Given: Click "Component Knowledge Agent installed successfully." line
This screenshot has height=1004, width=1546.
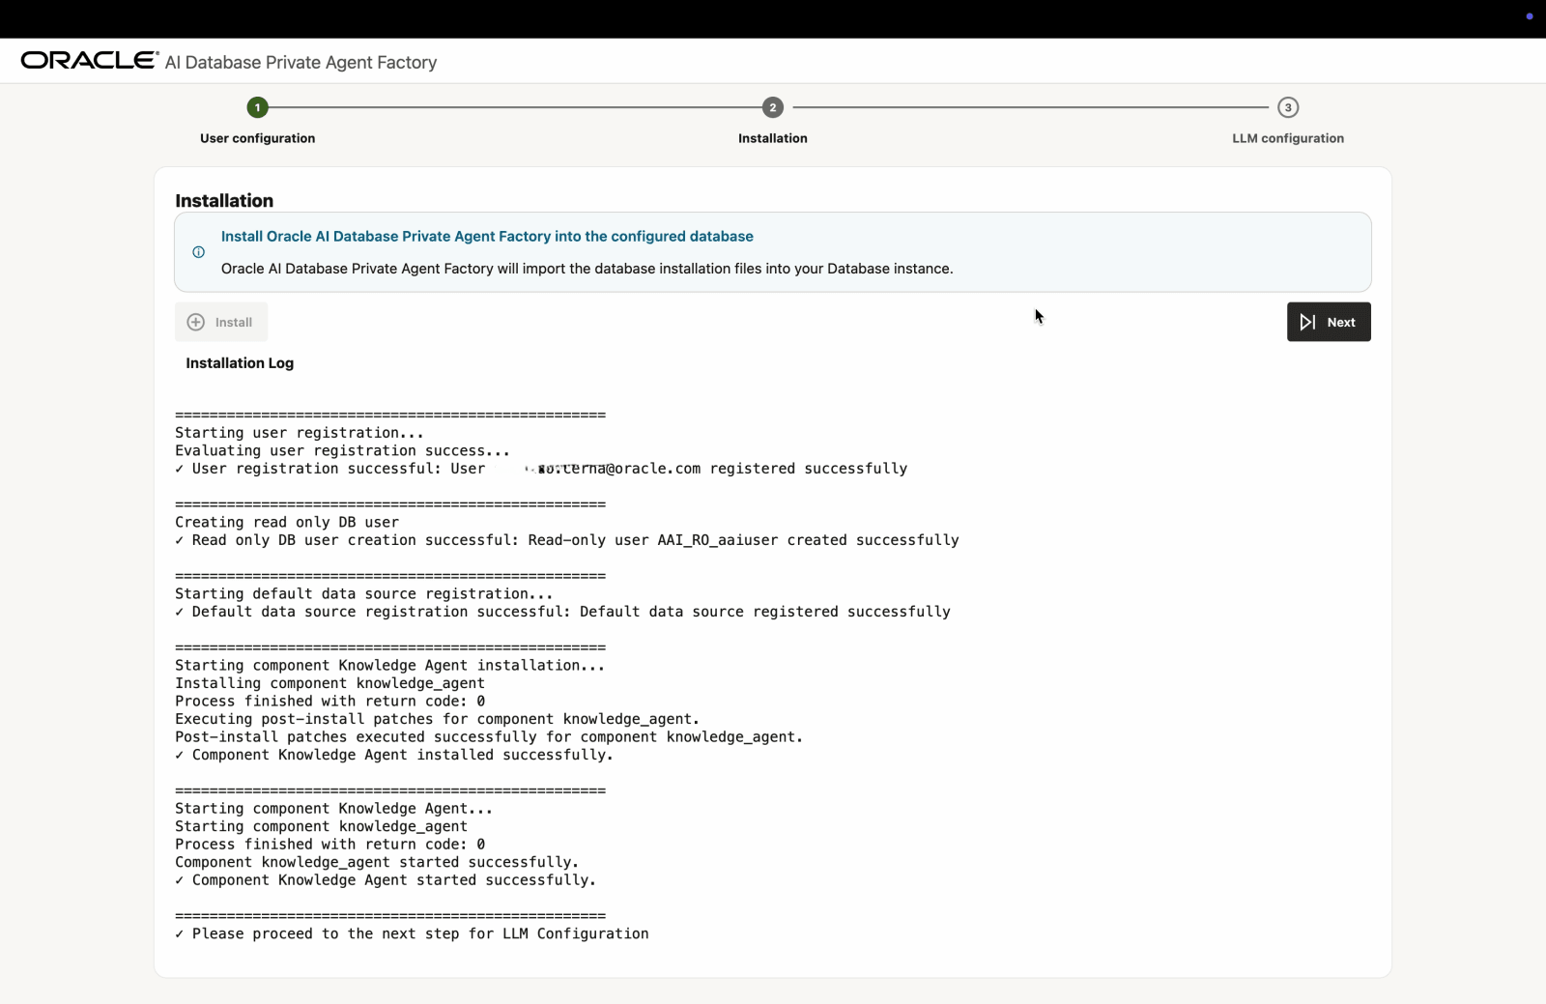Looking at the screenshot, I should (x=394, y=755).
